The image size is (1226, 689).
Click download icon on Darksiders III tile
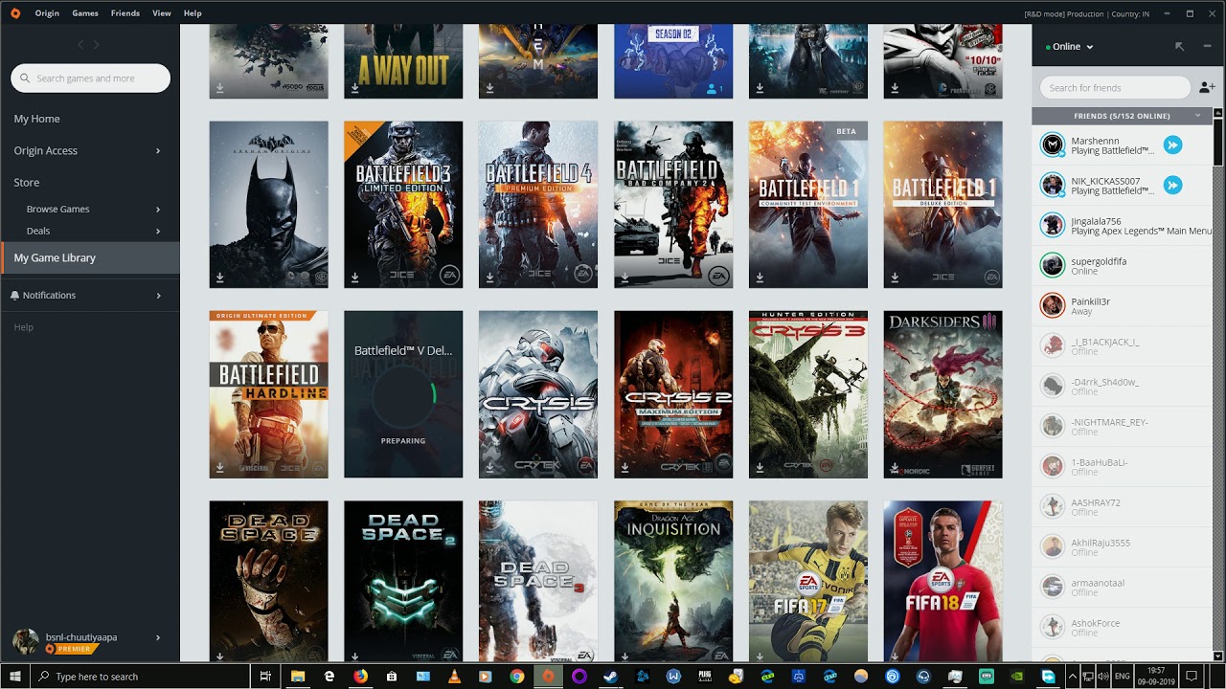pos(895,468)
